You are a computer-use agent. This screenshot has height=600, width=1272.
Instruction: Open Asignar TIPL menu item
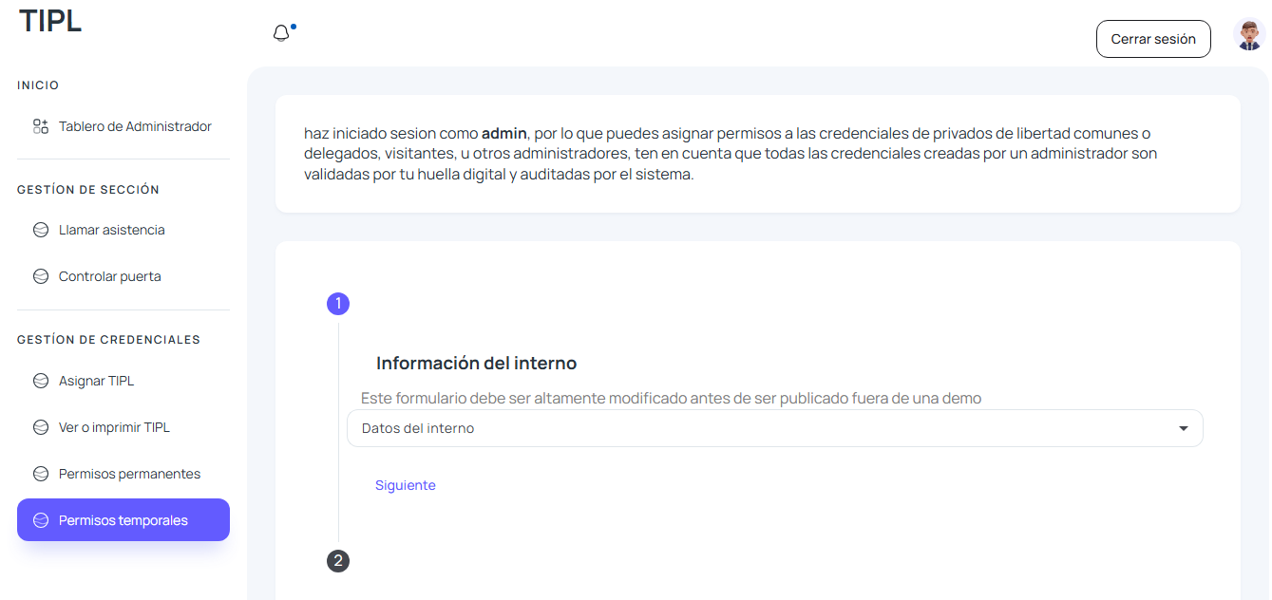pyautogui.click(x=123, y=381)
